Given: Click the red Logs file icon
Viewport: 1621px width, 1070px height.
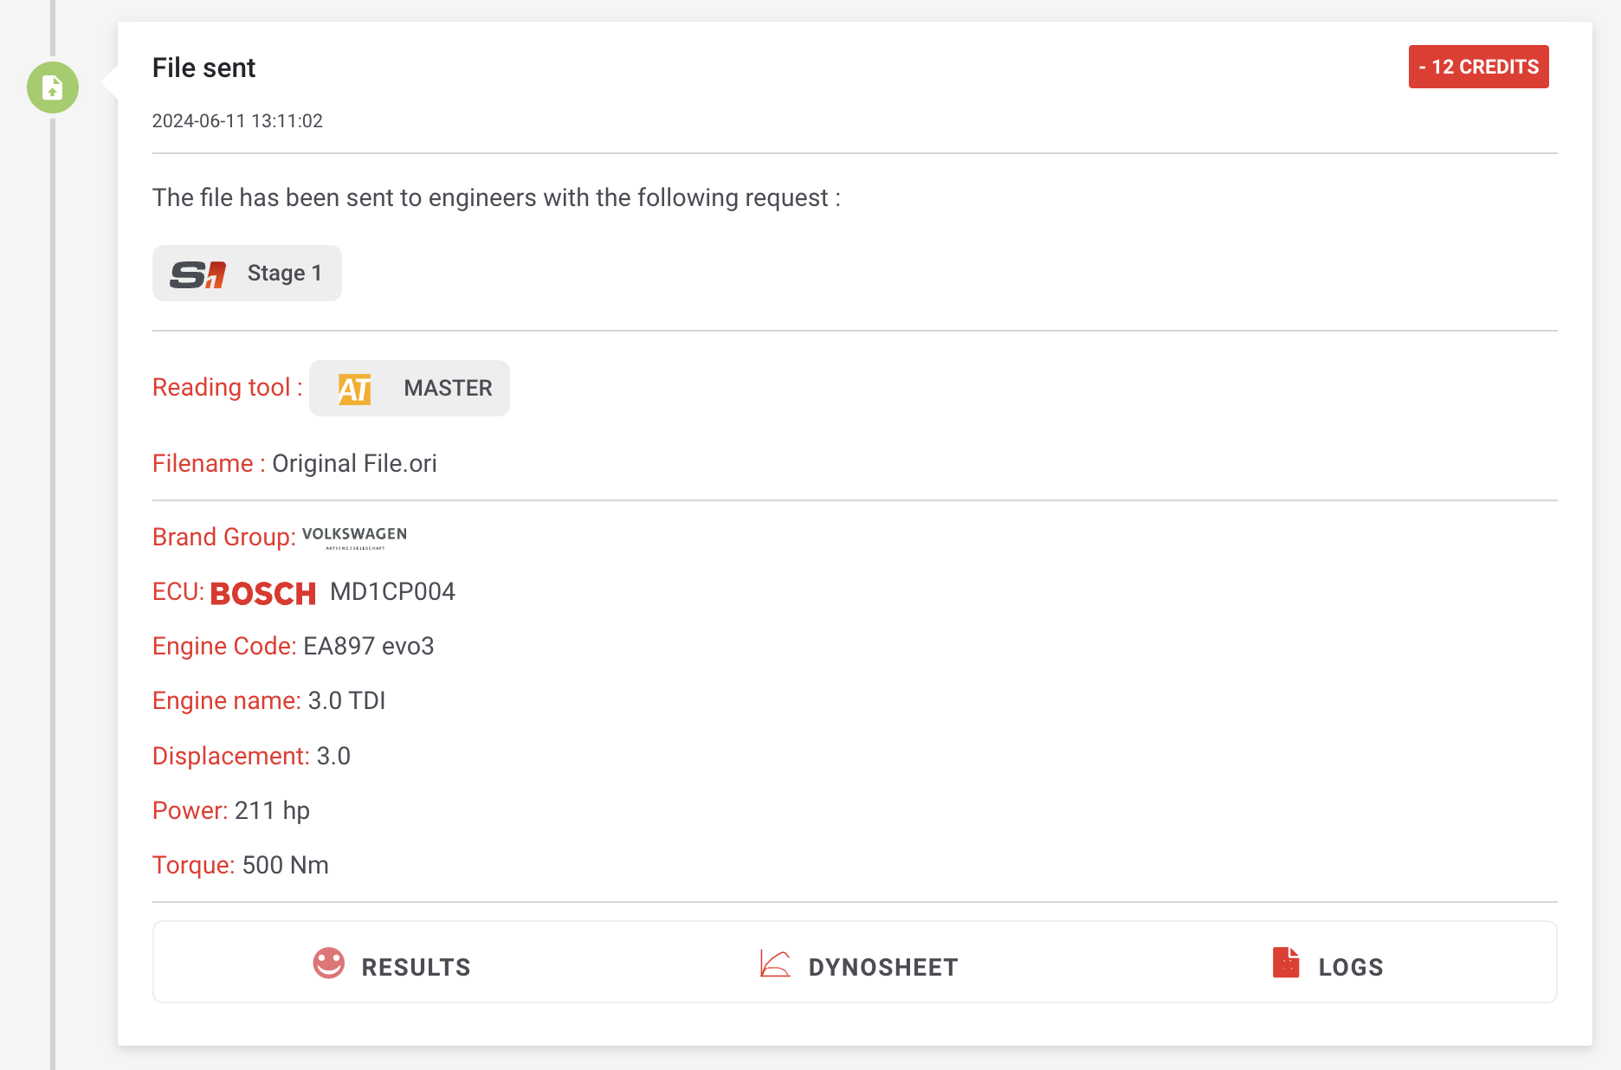Looking at the screenshot, I should pyautogui.click(x=1286, y=963).
